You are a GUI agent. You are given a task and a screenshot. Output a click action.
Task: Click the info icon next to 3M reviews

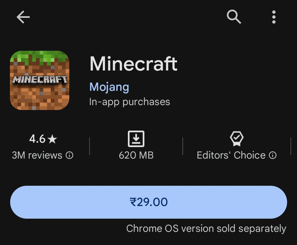70,156
